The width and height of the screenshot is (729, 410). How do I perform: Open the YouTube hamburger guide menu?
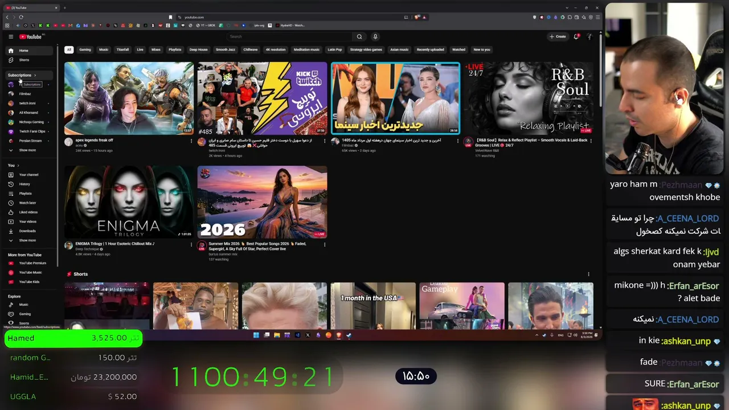pyautogui.click(x=11, y=36)
